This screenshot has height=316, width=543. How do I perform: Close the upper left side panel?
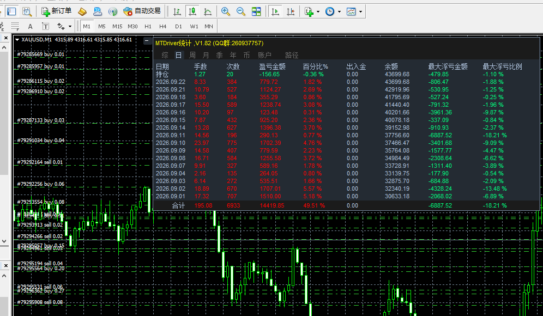point(6,38)
